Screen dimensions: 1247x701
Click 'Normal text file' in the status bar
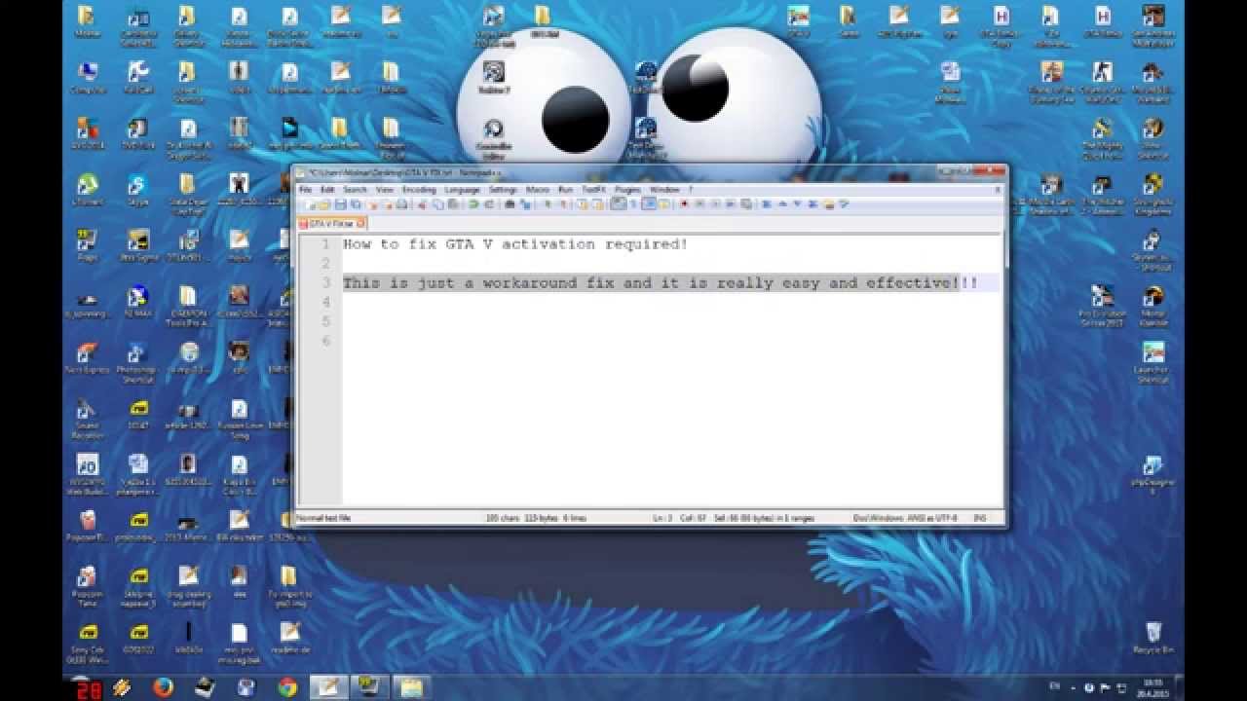(x=323, y=518)
